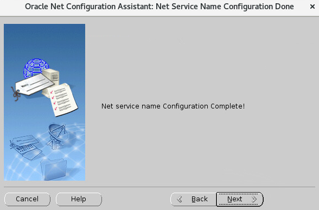Proceed with the Next button
Viewport: 319px width, 210px height.
coord(240,199)
